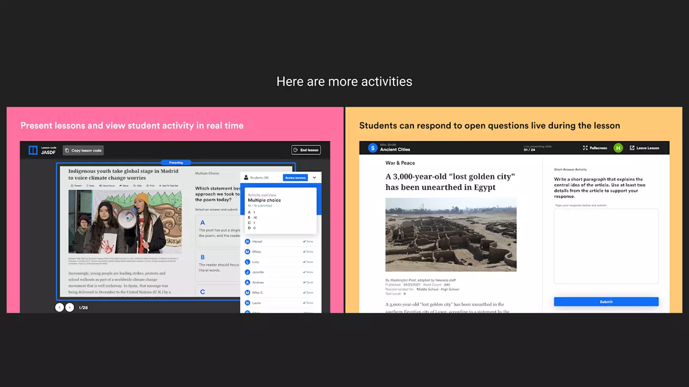The height and width of the screenshot is (387, 689).
Task: Copy the lesson code JASDF
Action: point(83,150)
